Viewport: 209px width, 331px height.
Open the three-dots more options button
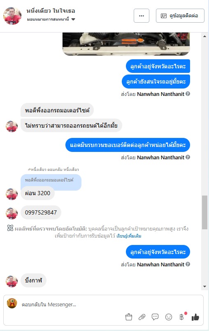pos(142,16)
